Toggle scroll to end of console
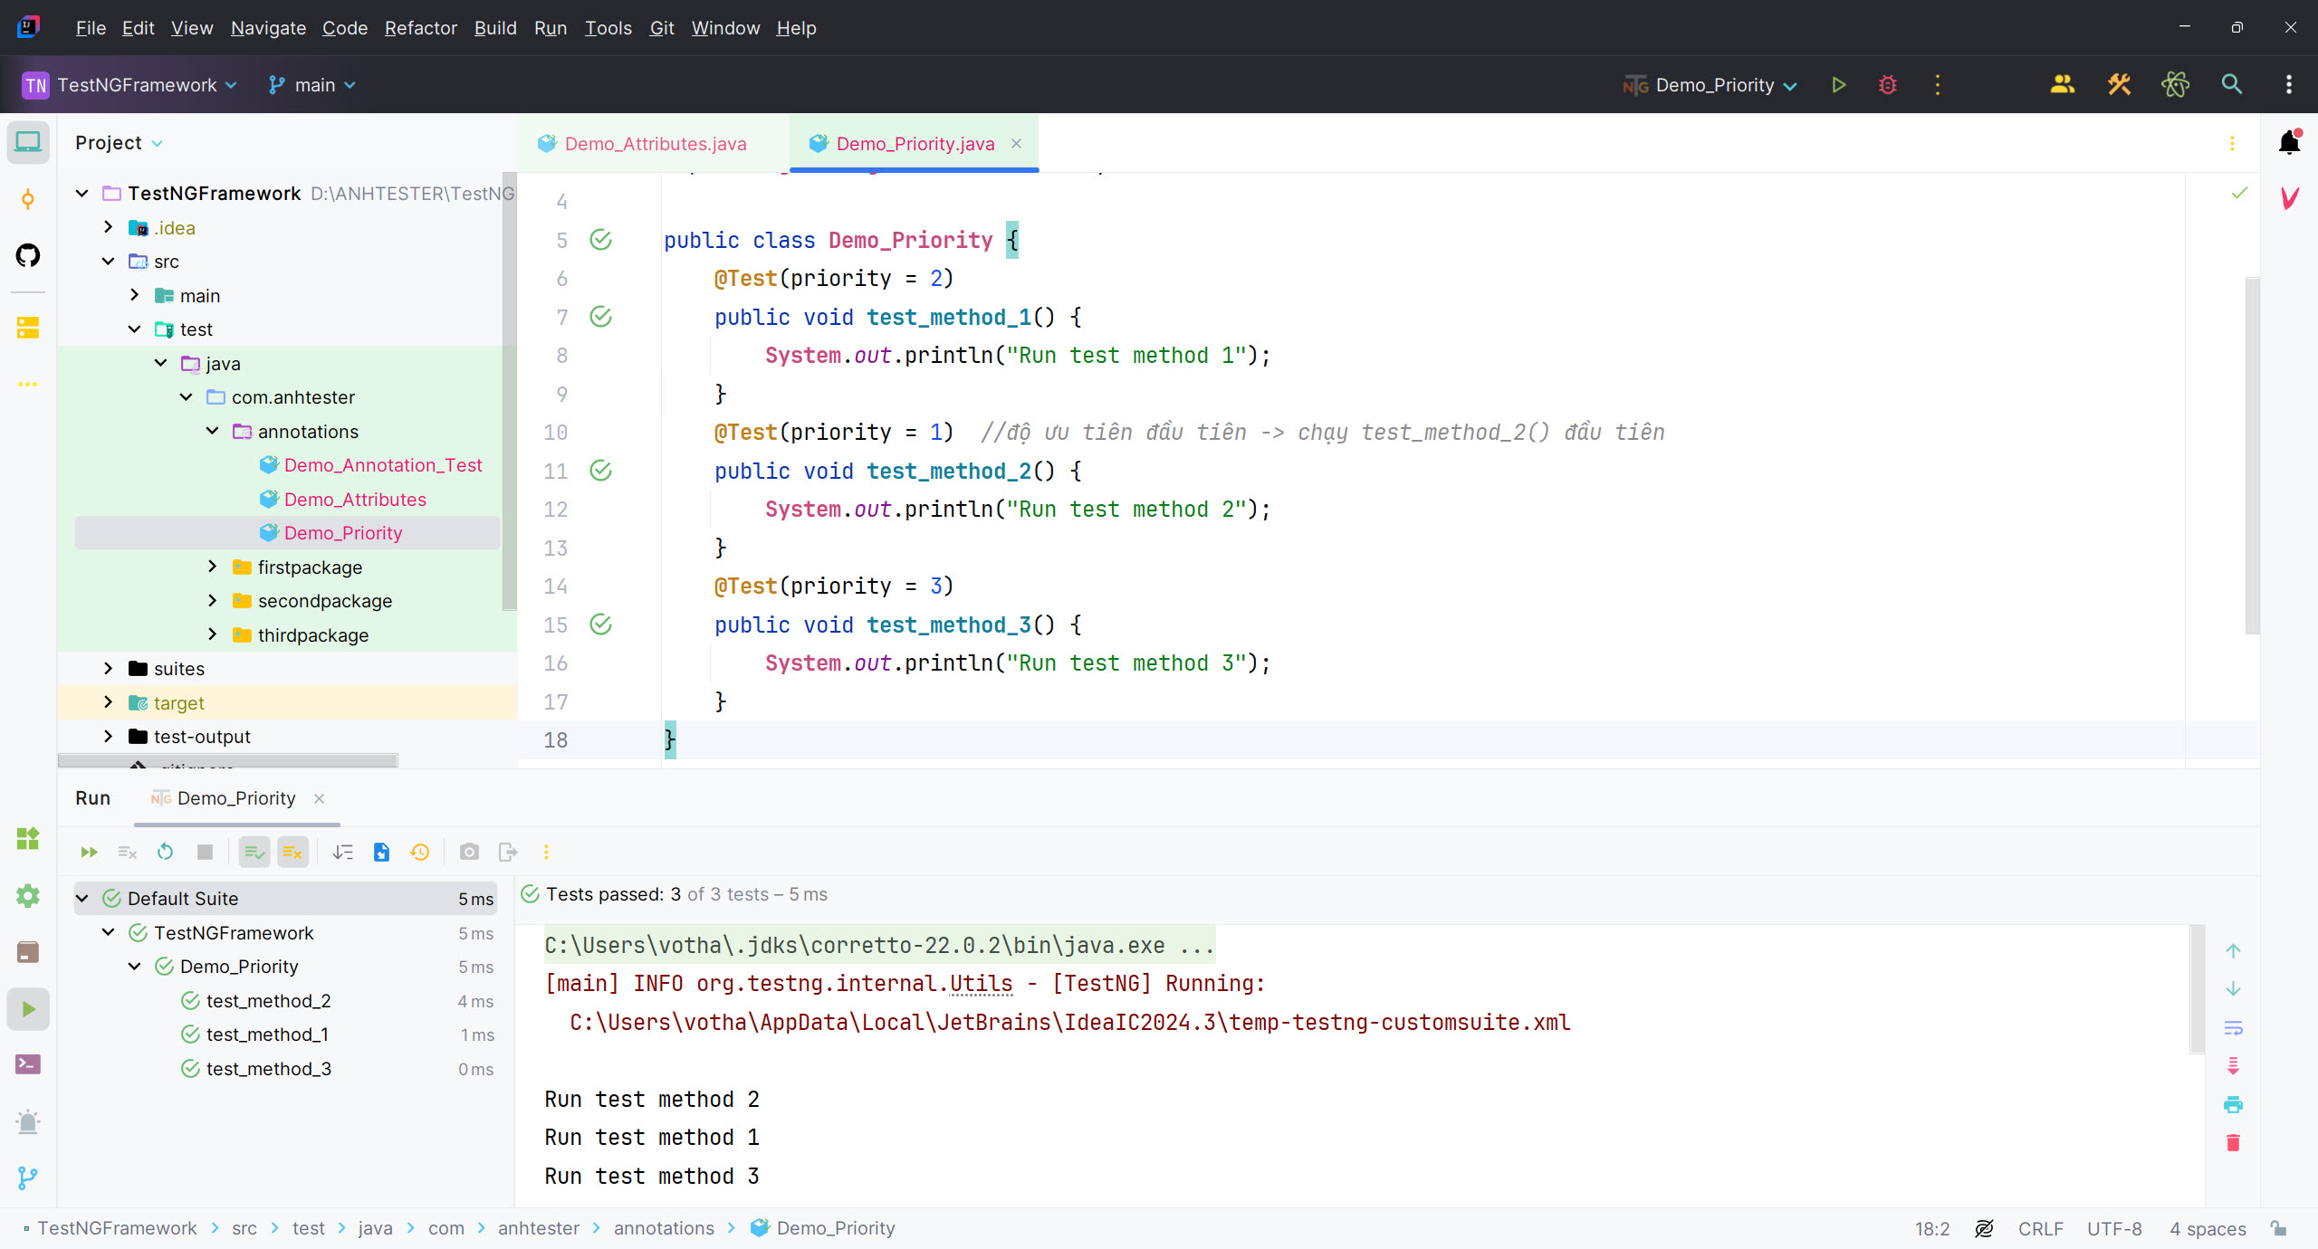Viewport: 2318px width, 1249px height. [2233, 1065]
